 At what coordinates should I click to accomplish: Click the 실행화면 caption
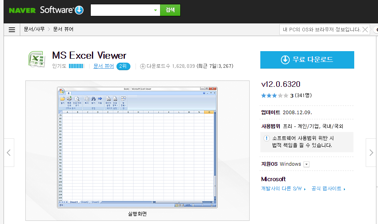tap(137, 214)
